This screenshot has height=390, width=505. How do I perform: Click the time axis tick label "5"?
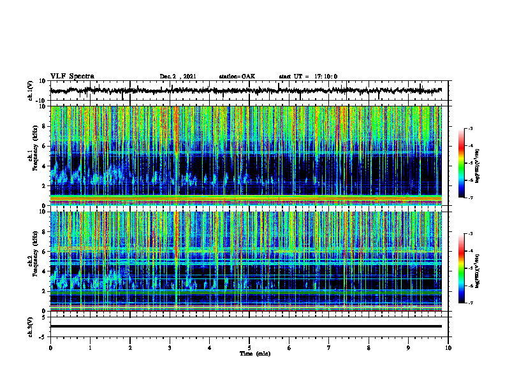(x=249, y=348)
